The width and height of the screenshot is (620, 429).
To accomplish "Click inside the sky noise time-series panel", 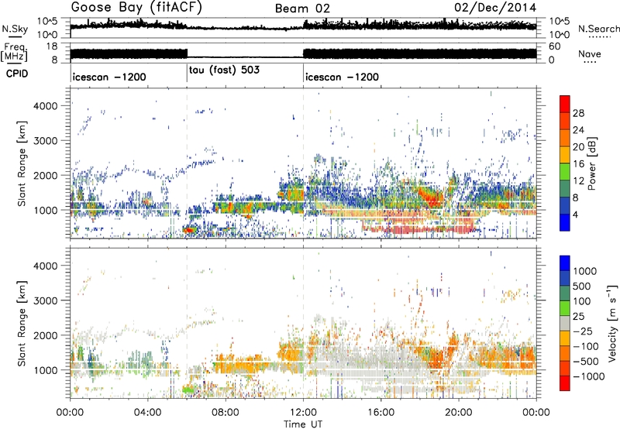I will [303, 28].
